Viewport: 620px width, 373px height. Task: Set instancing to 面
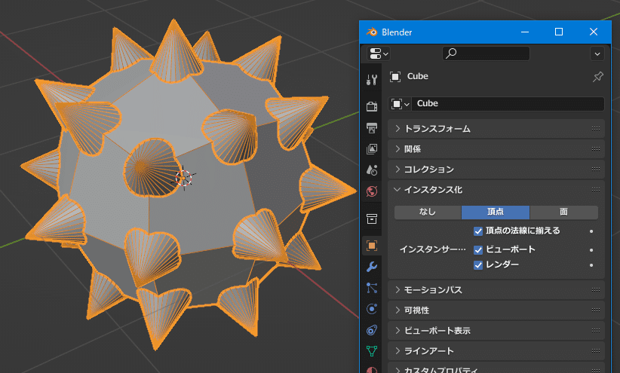point(564,212)
